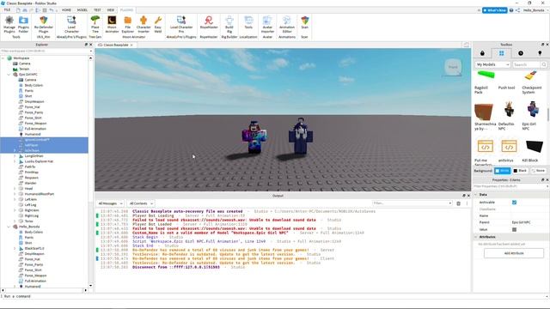Select the Terrain item in Explorer
Viewport: 550px width, 309px height.
pos(24,69)
